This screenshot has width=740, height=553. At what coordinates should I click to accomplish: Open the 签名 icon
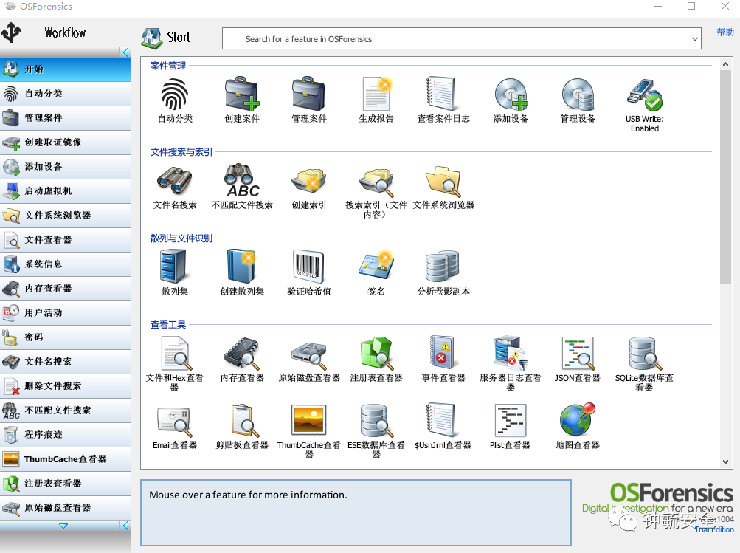point(376,265)
